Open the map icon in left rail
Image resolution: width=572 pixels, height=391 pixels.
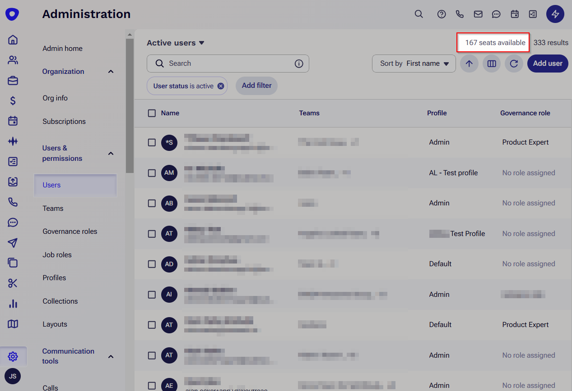pos(13,324)
